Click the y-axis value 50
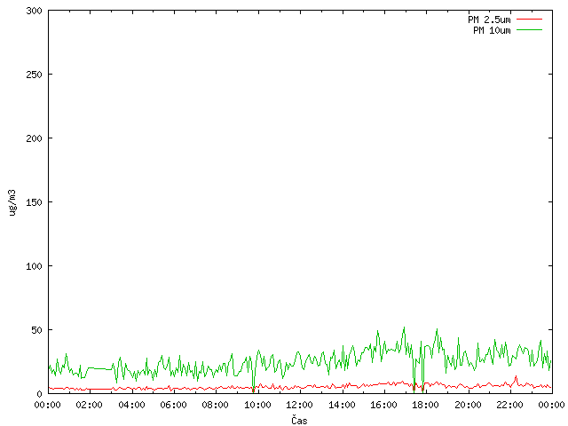This screenshot has height=426, width=568. click(x=36, y=330)
